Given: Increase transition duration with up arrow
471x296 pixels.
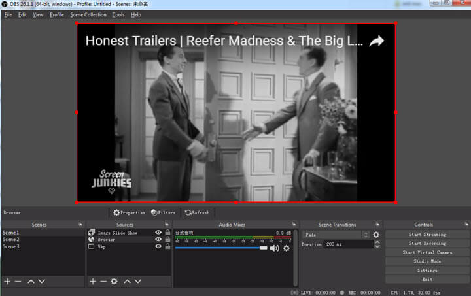Looking at the screenshot, I should click(377, 242).
